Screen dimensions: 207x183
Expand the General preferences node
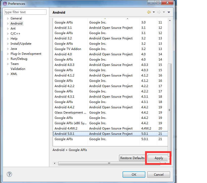8,18
